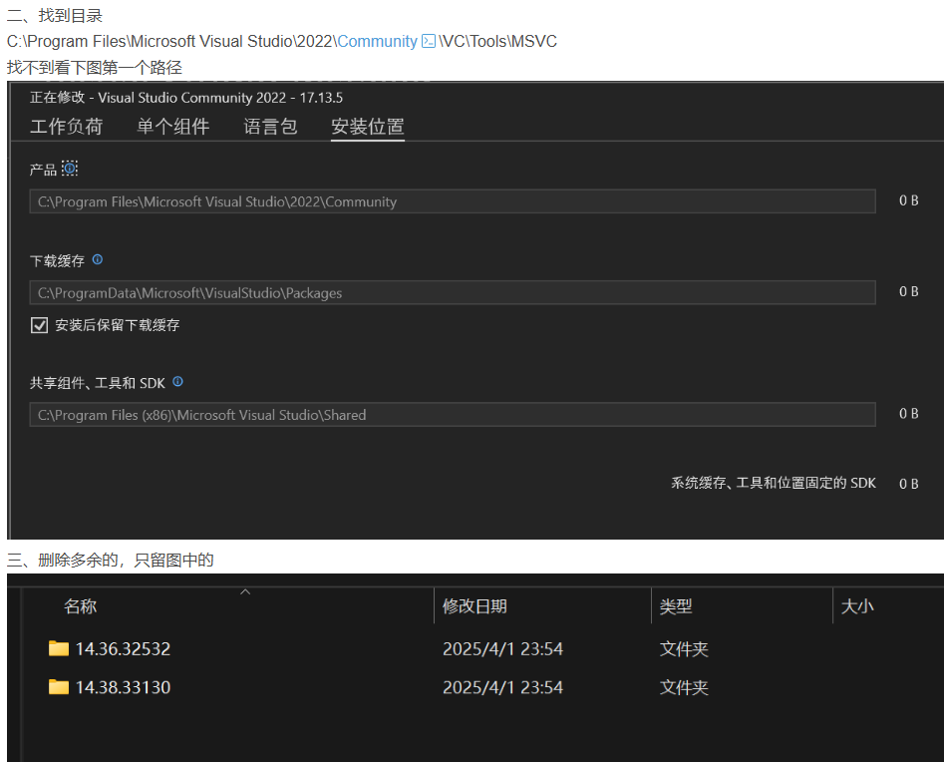Image resolution: width=944 pixels, height=762 pixels.
Task: Click 0 B next to 系统缓存 SDK label
Action: (908, 484)
